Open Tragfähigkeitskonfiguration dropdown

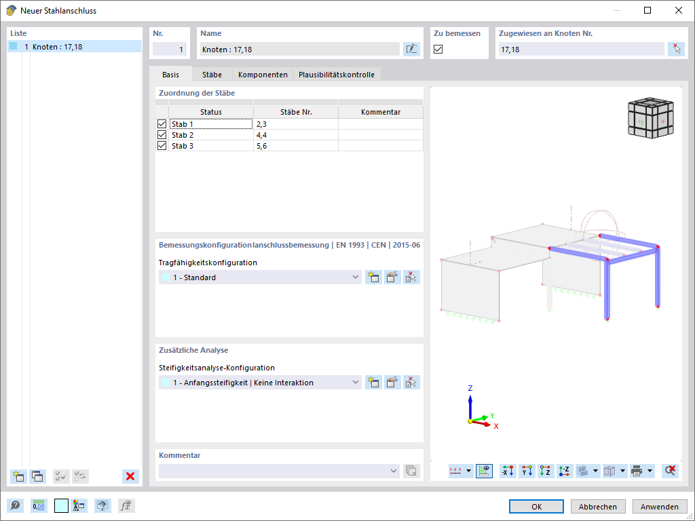[x=356, y=277]
